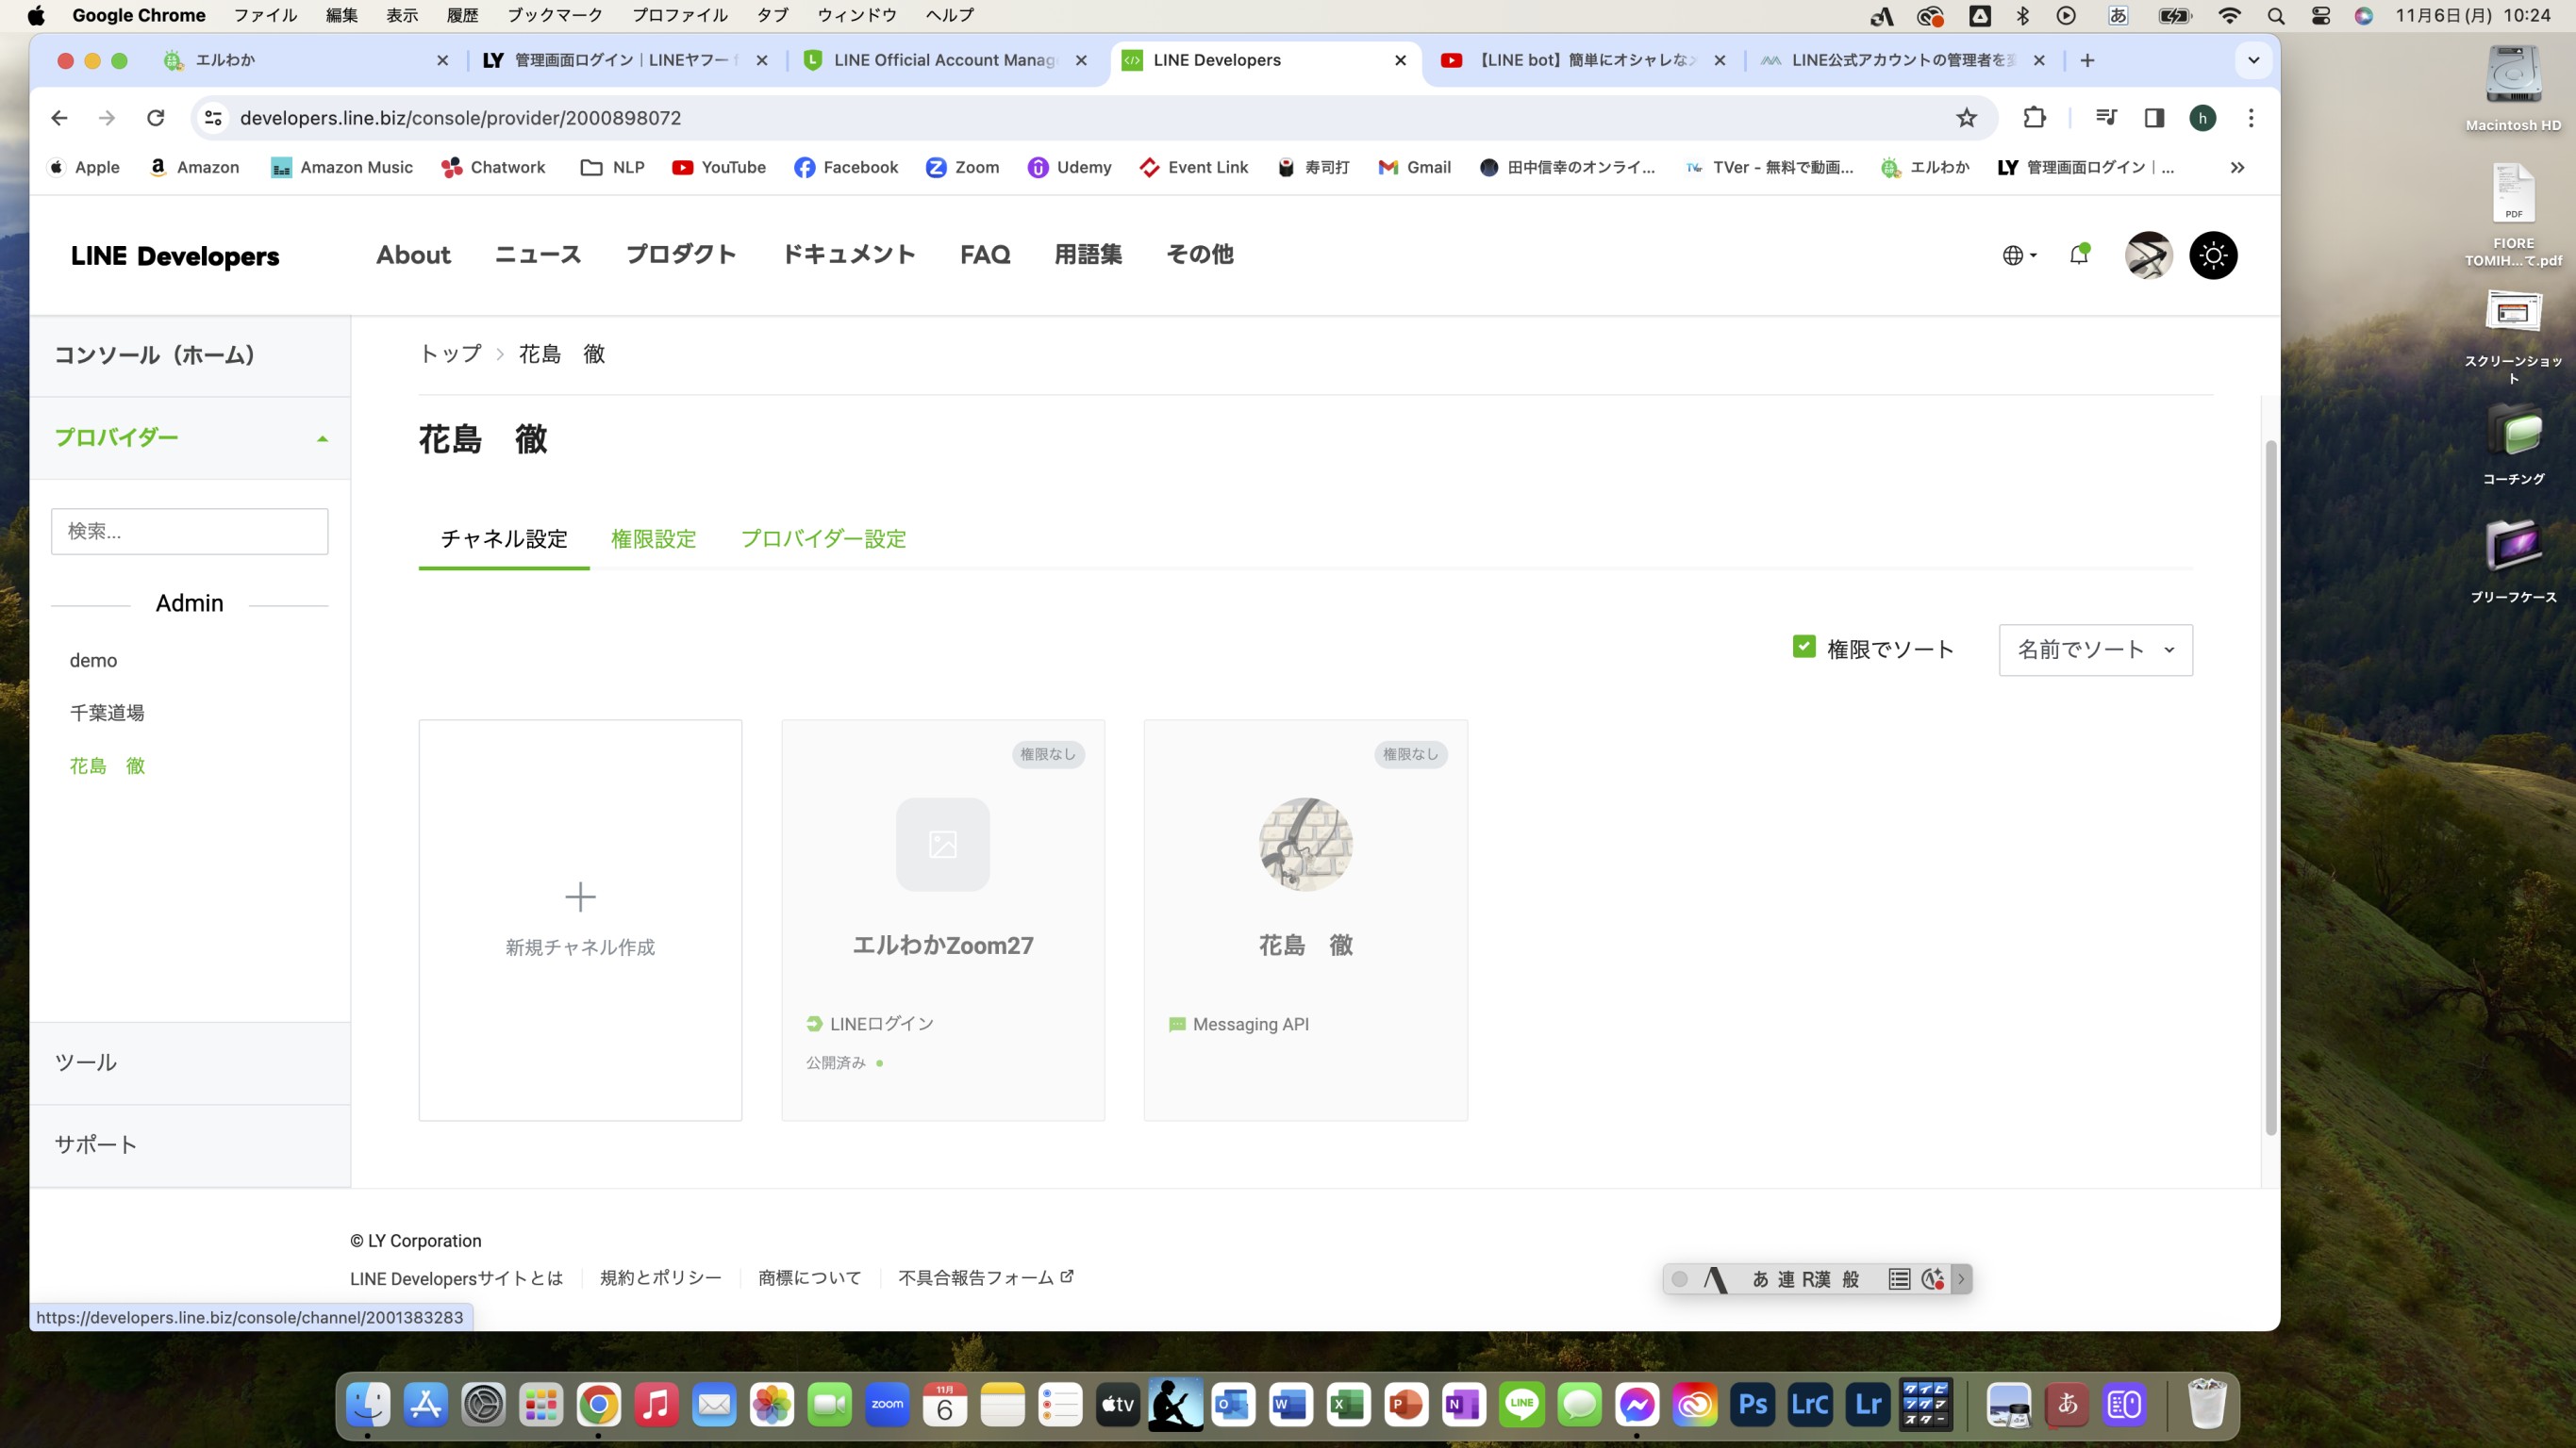Open Spotlight search in menu bar
Viewport: 2576px width, 1448px height.
(x=2275, y=15)
